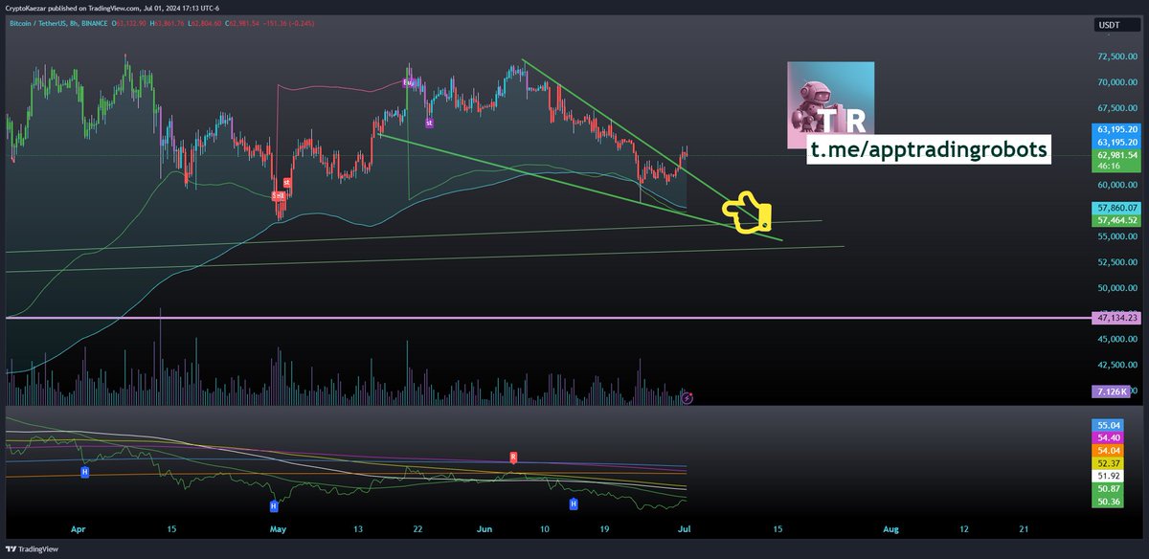Click the red R marker in indicator pane
This screenshot has width=1149, height=559.
pyautogui.click(x=513, y=457)
